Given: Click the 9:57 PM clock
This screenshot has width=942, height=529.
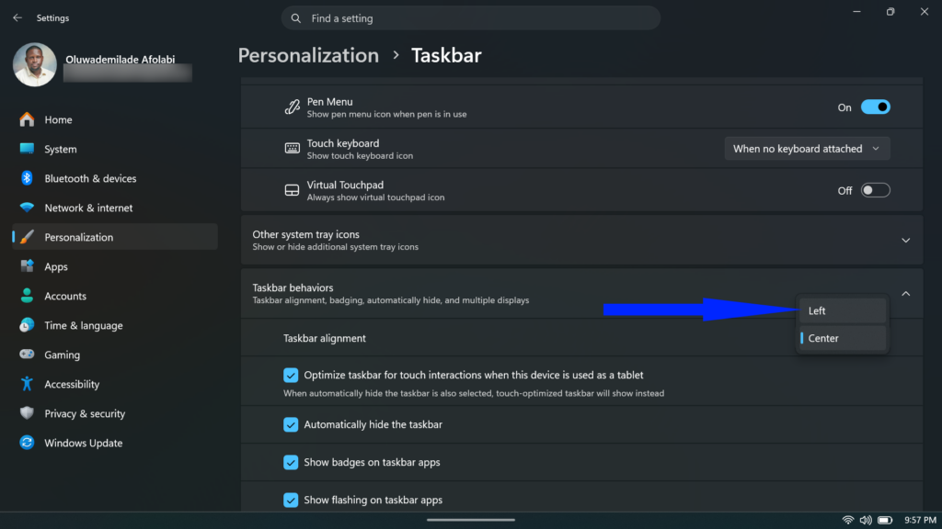Looking at the screenshot, I should 920,520.
